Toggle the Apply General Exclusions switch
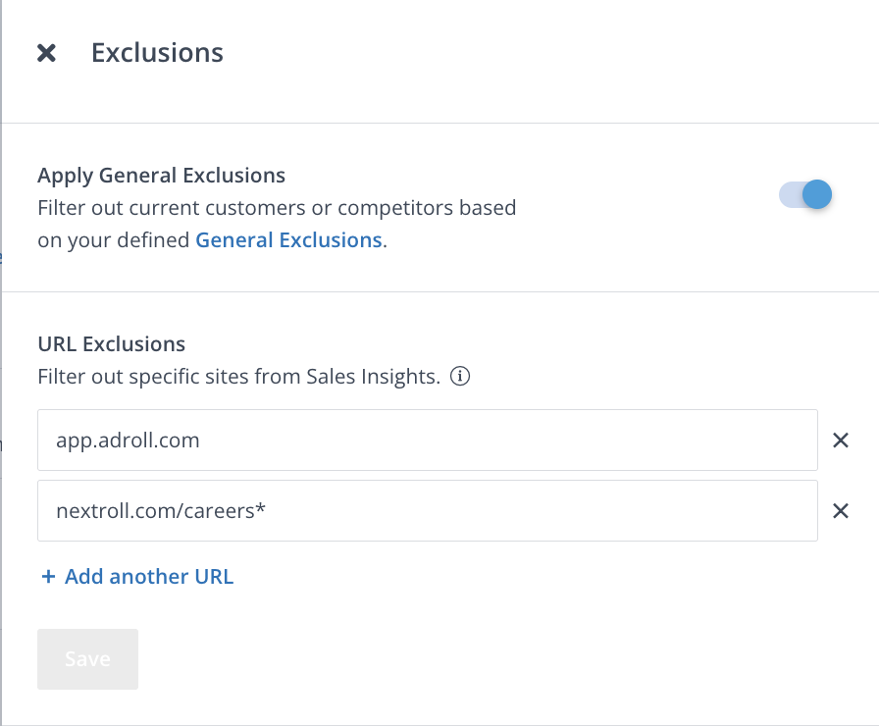The height and width of the screenshot is (726, 879). (x=805, y=195)
